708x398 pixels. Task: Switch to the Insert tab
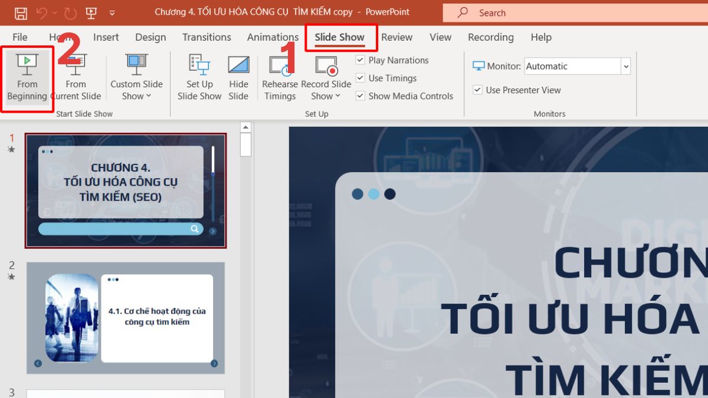click(106, 37)
